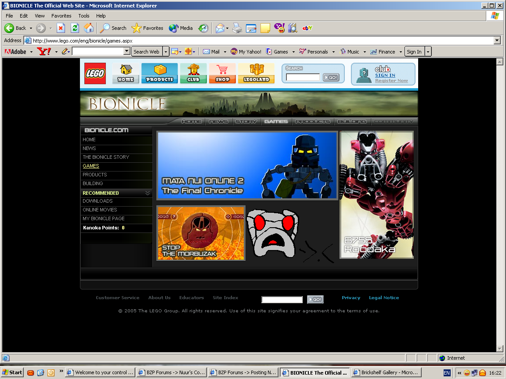This screenshot has width=506, height=379.
Task: Select the STORY tab in Bionicle navigation
Action: (246, 122)
